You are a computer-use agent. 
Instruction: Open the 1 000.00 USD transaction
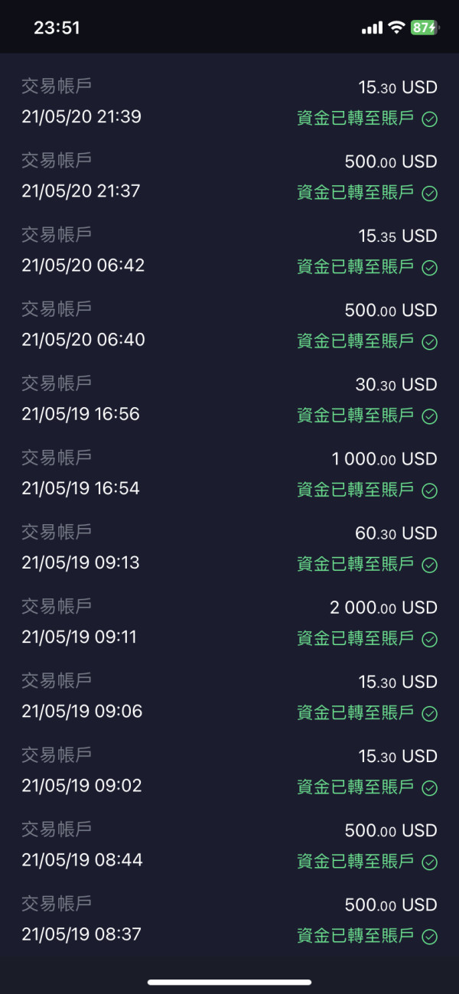384,459
